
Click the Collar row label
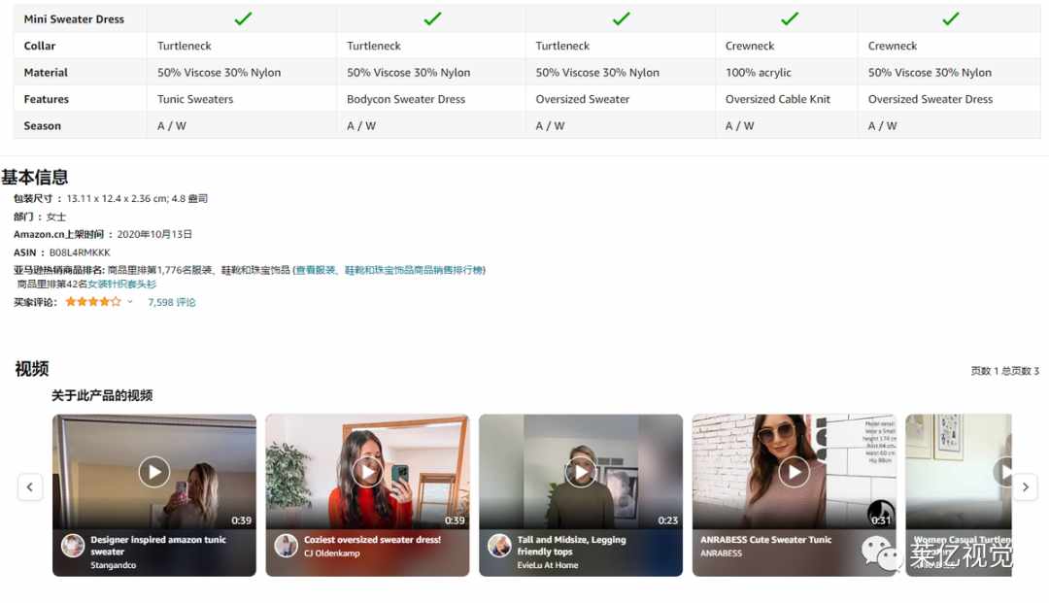(40, 47)
